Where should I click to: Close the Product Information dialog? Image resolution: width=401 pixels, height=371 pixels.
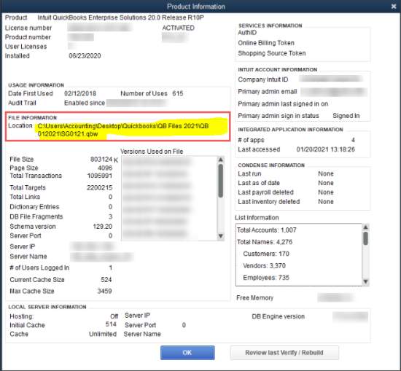(x=394, y=7)
